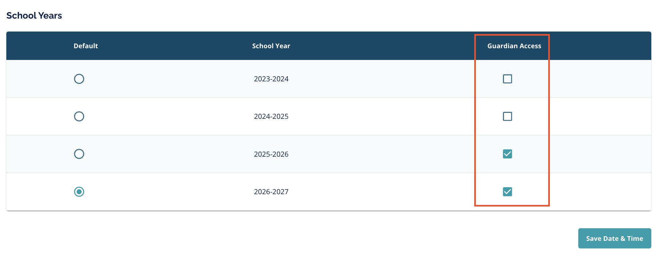Disable Guardian Access for 2025-2026
657x256 pixels.
(507, 154)
